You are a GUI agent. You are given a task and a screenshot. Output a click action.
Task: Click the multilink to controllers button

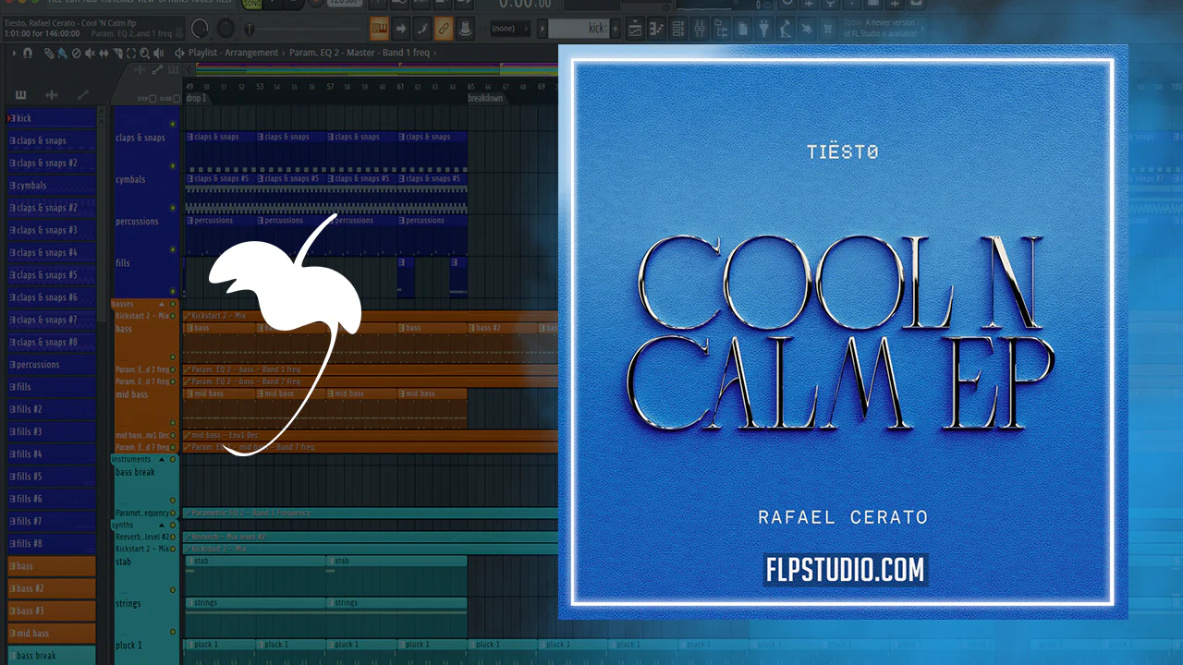coord(466,29)
